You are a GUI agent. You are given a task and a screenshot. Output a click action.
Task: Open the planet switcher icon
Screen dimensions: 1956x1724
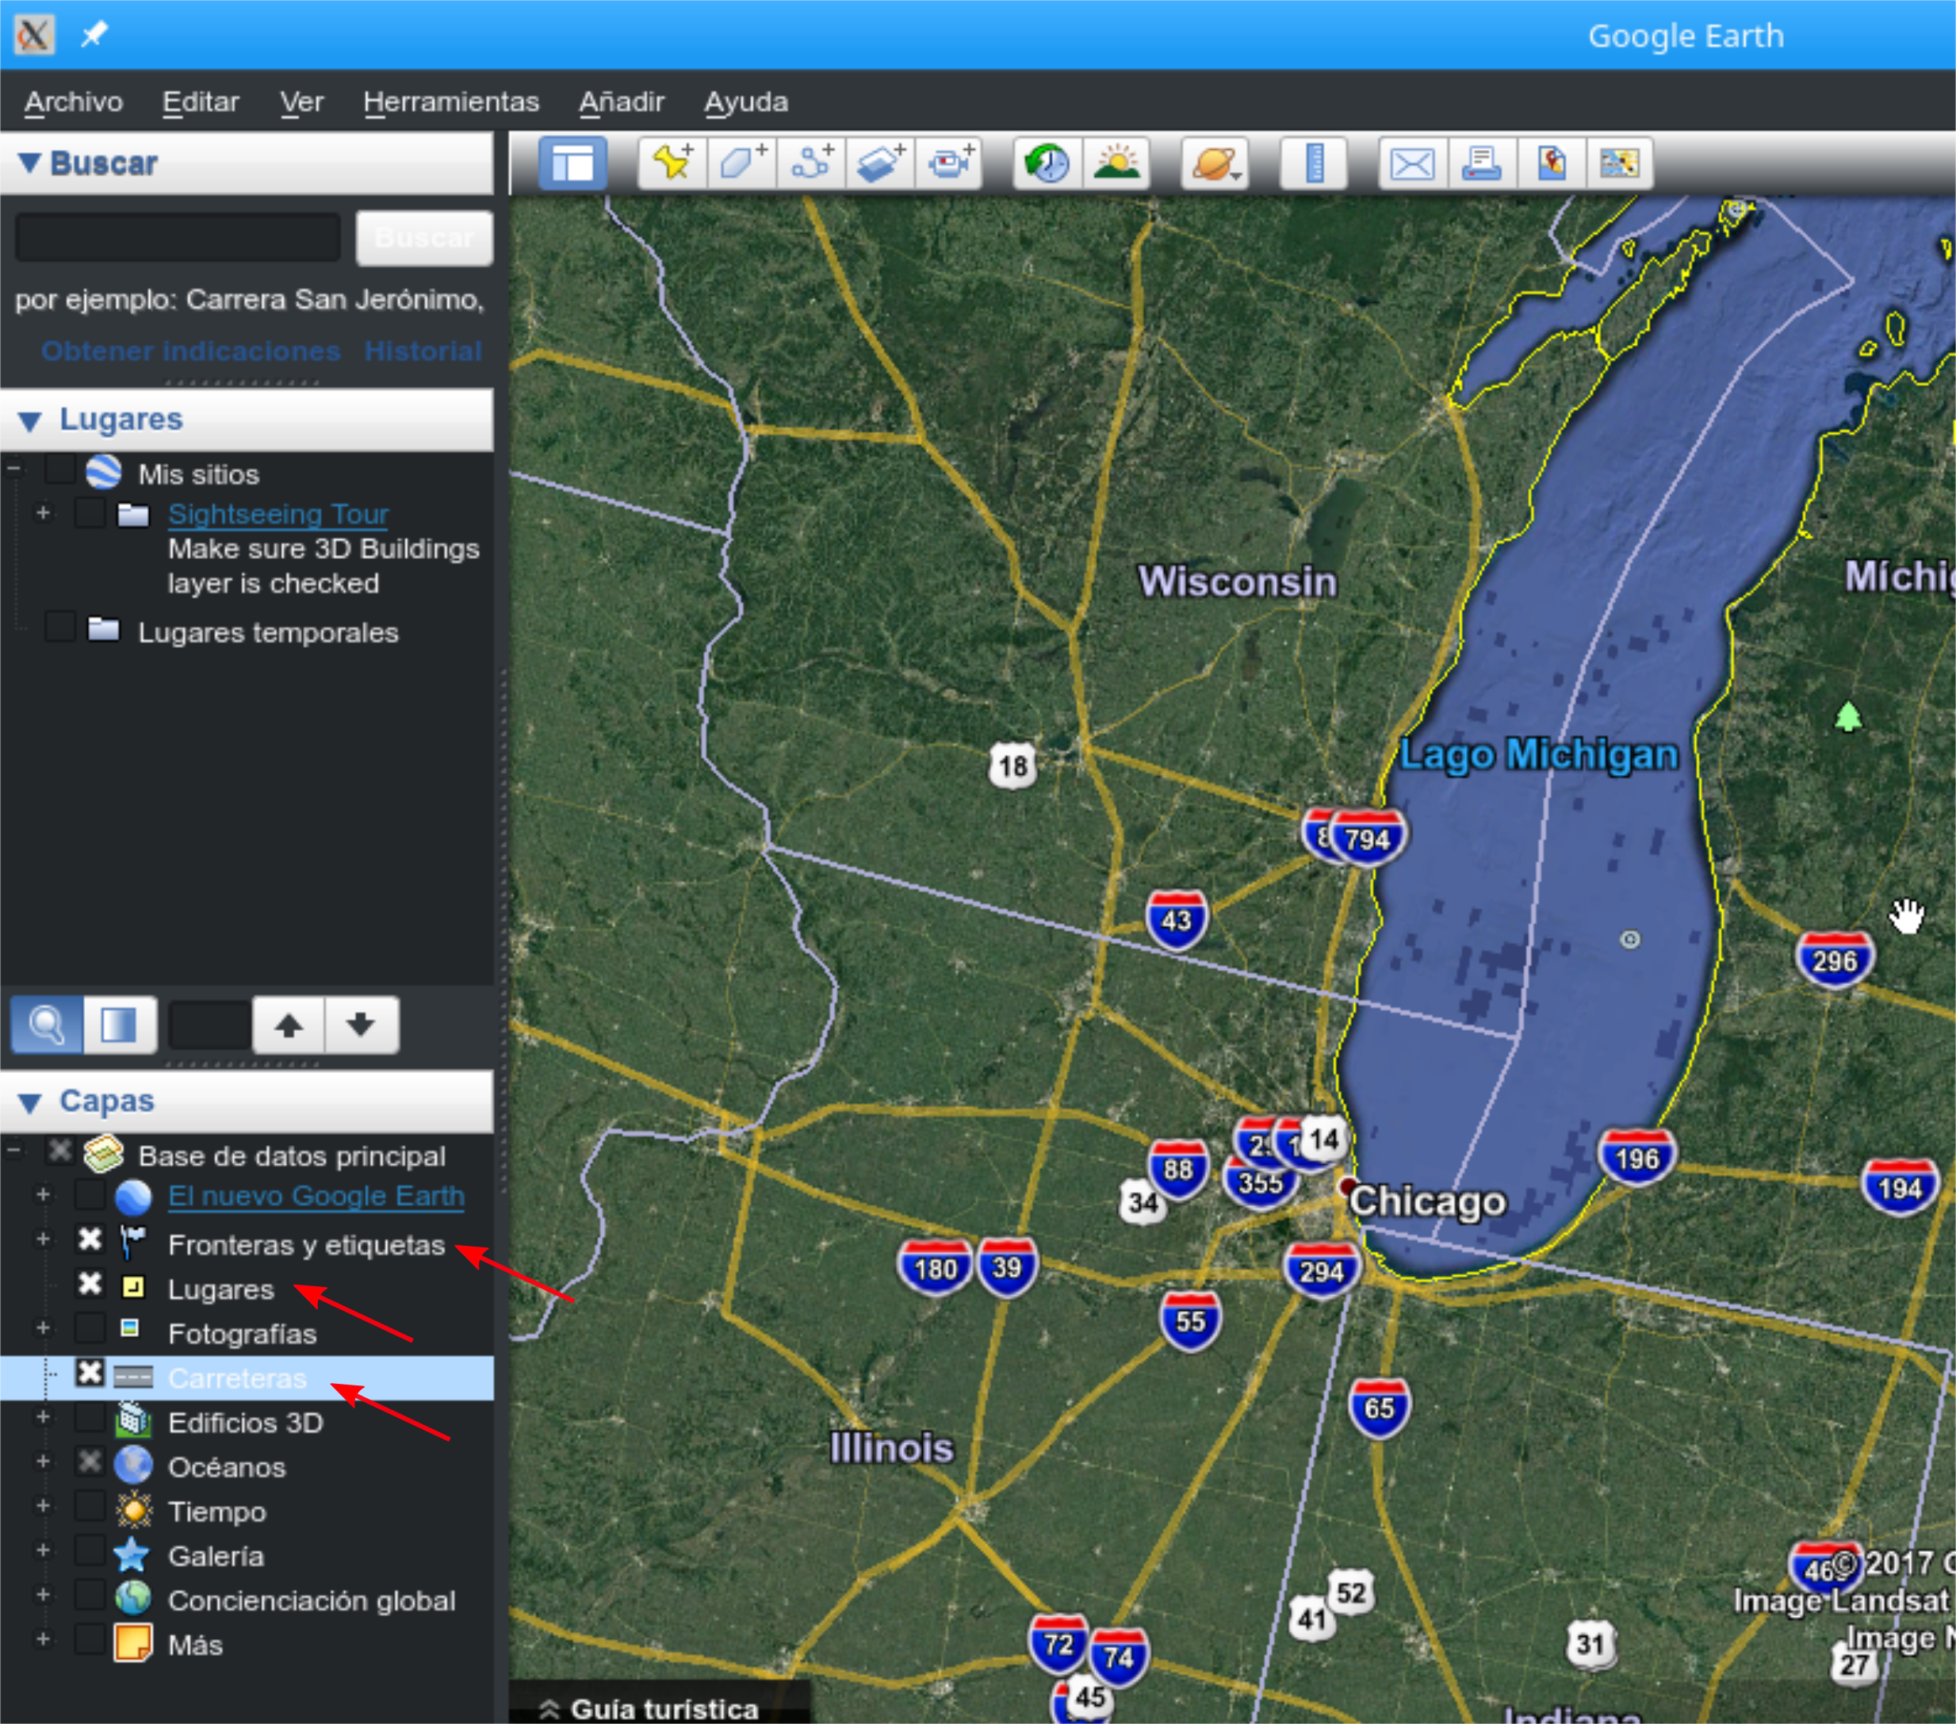click(x=1213, y=163)
